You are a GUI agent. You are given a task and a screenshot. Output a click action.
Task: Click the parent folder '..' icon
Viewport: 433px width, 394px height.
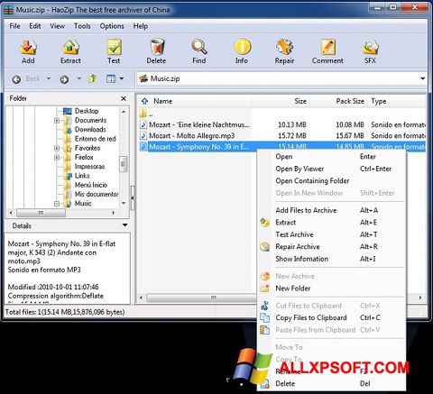143,114
